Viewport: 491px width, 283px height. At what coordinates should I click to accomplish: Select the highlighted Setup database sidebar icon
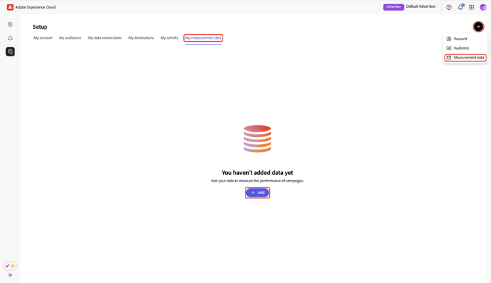(x=10, y=52)
